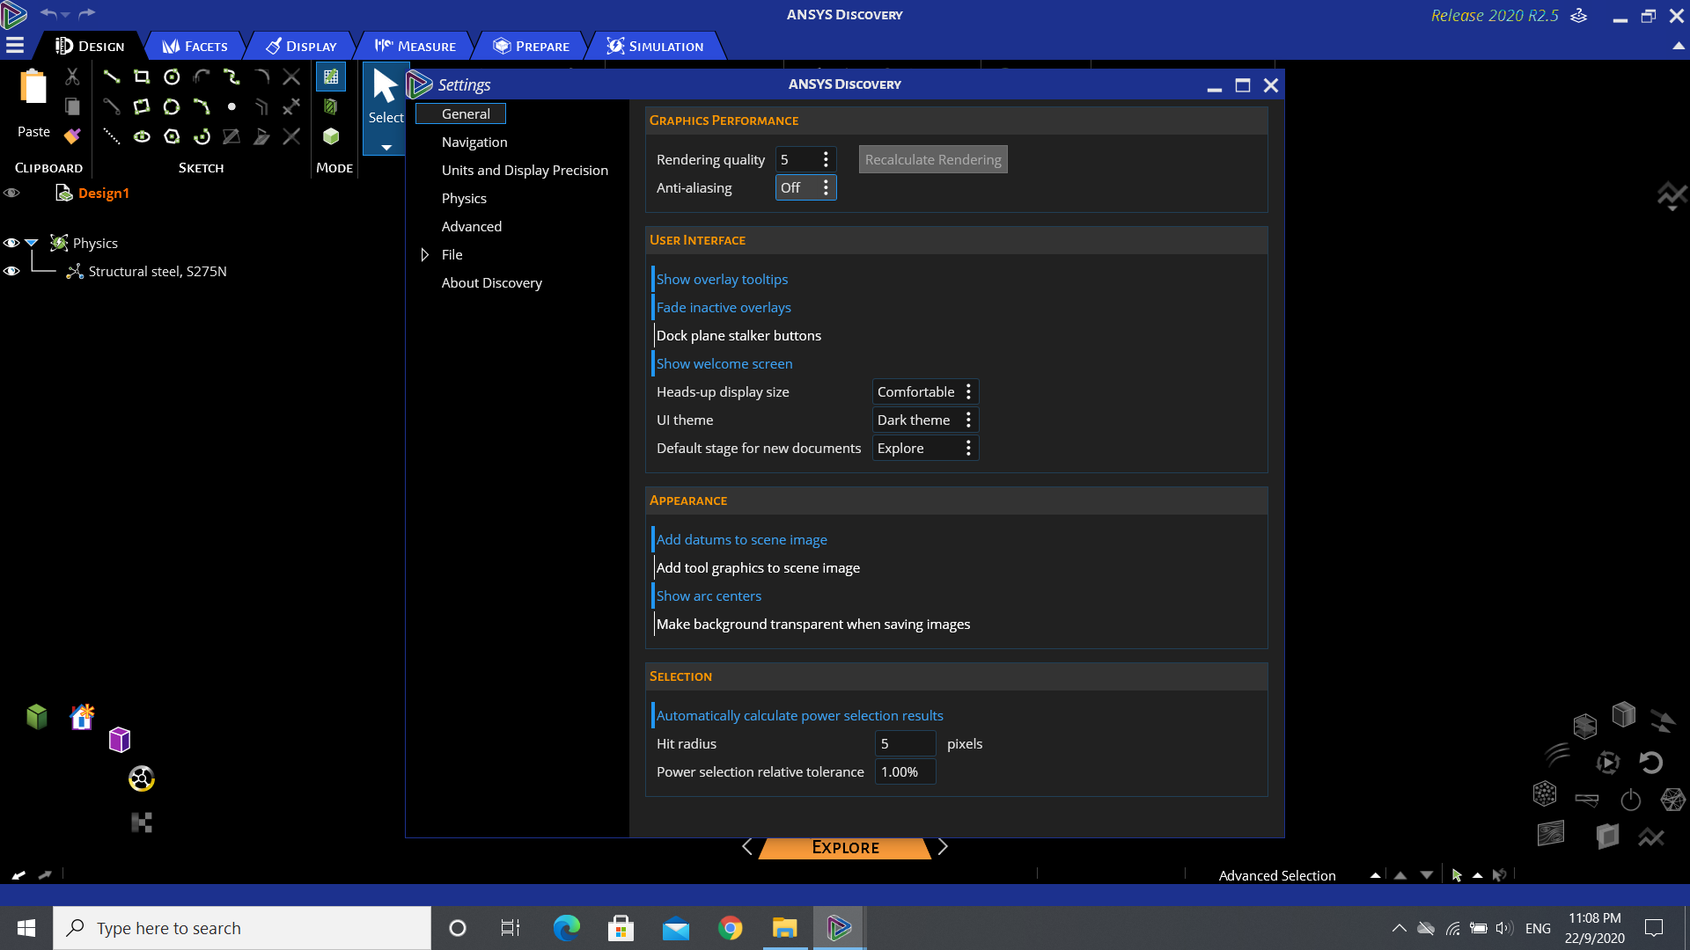Click the Home view icon
The height and width of the screenshot is (950, 1690).
82,717
